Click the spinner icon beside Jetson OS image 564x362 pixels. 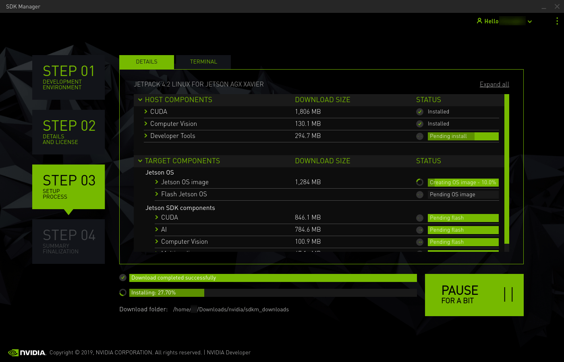point(419,182)
